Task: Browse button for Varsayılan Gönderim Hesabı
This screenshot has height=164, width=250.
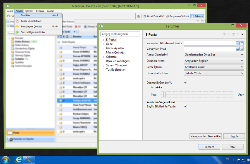Action: click(237, 43)
